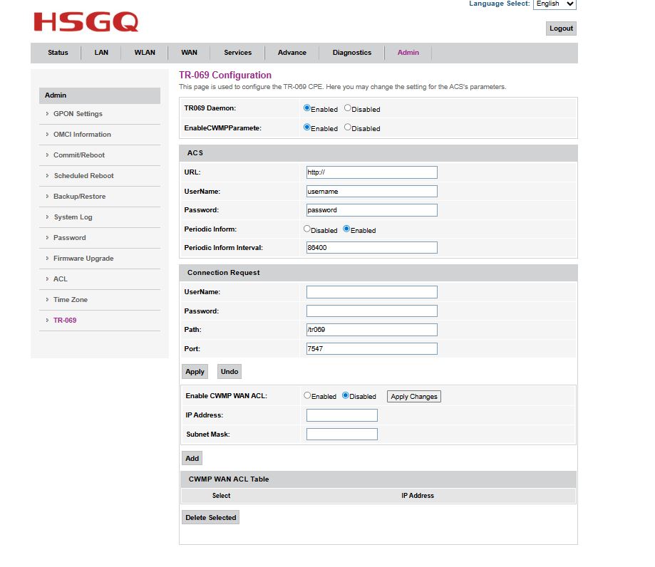Click the ACS URL input field
Screen dimensions: 655x567
(371, 172)
